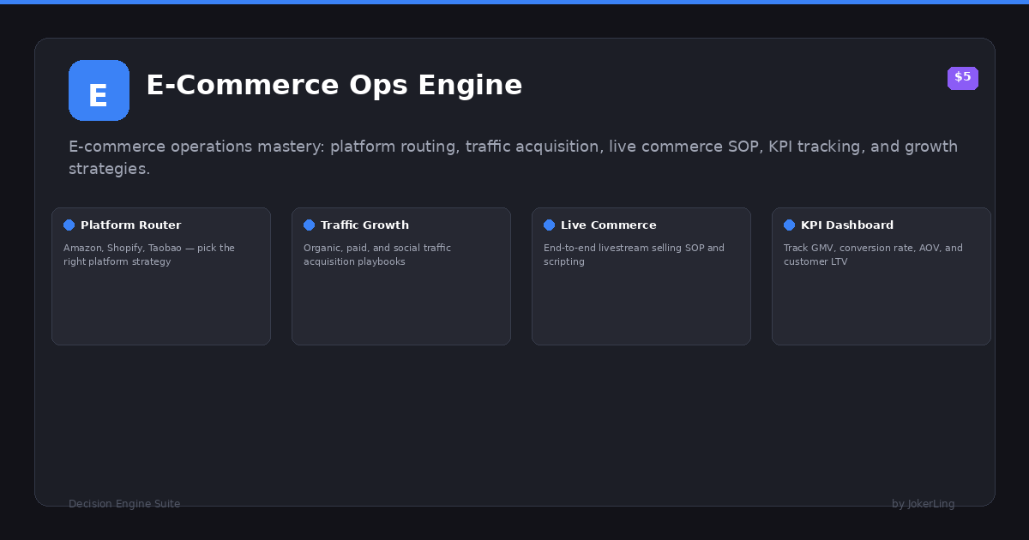Click the E-Commerce Ops Engine heading
The width and height of the screenshot is (1029, 540).
tap(334, 86)
